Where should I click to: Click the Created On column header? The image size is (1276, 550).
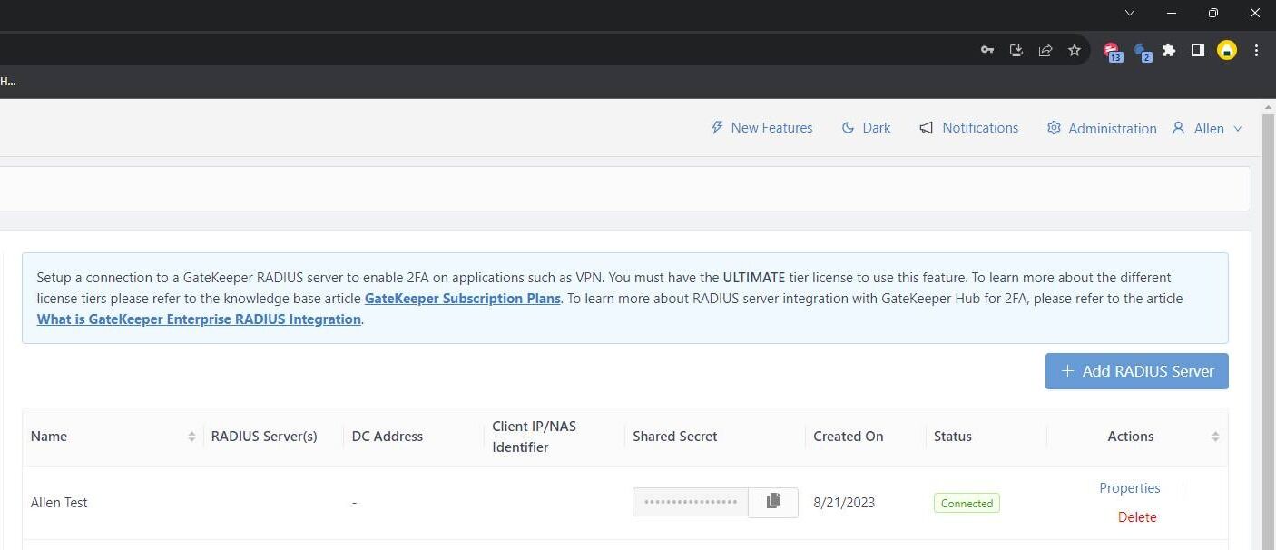pos(848,437)
